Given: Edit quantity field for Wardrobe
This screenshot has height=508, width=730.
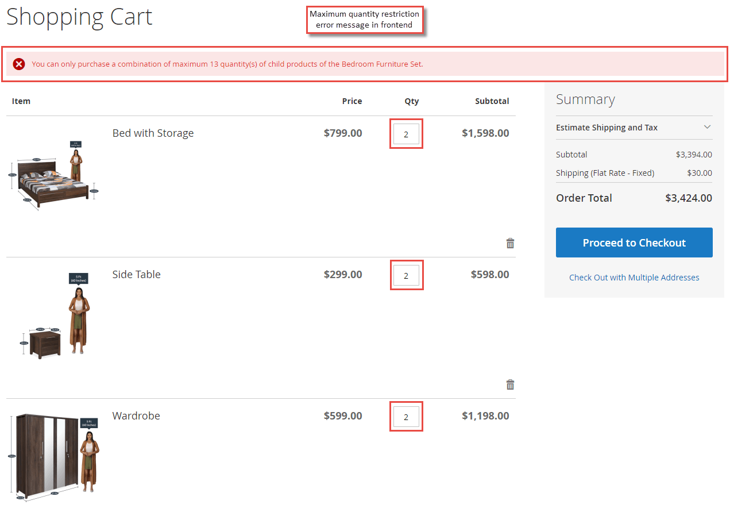Looking at the screenshot, I should click(x=406, y=417).
